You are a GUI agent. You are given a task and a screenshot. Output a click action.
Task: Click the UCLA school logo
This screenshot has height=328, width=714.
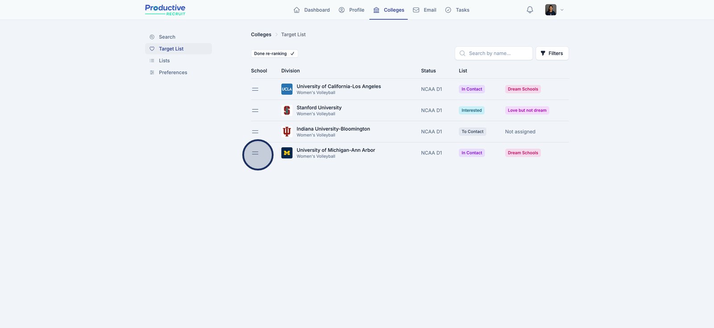[x=286, y=89]
